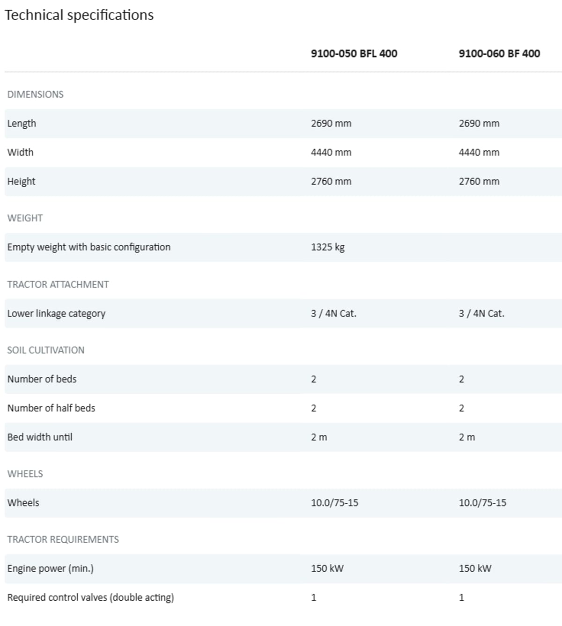Click the Length row label

[22, 123]
